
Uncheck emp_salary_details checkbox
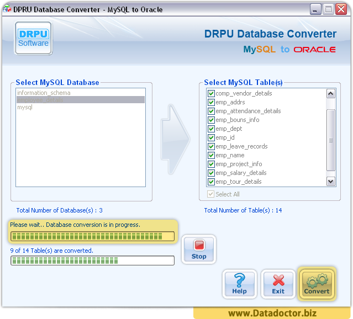[211, 173]
